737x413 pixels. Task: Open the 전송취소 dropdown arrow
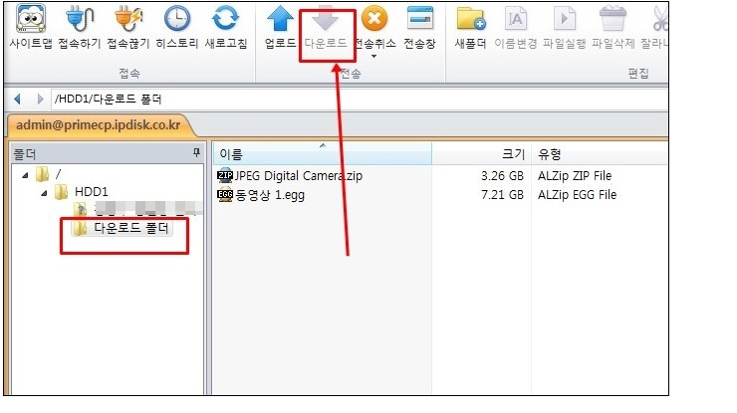point(373,57)
